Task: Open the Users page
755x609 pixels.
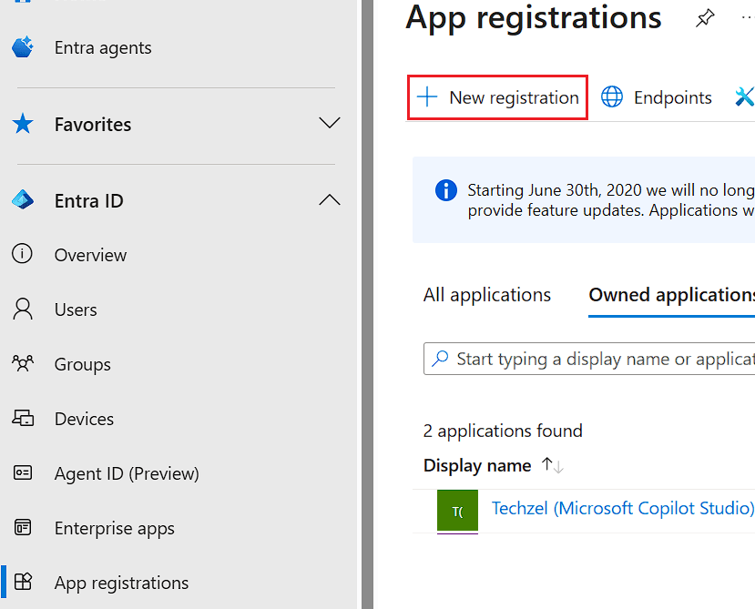Action: pyautogui.click(x=76, y=310)
